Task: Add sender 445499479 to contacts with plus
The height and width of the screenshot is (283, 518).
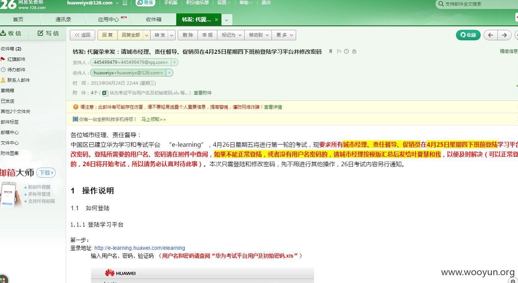Action: 174,62
